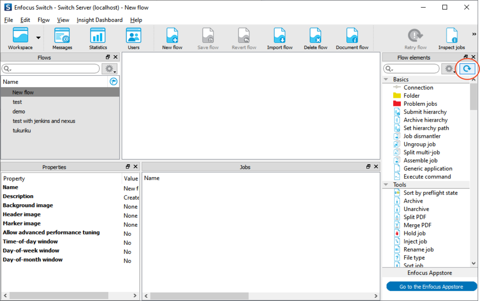Open the Inspect jobs icon
The image size is (480, 301).
coord(451,37)
